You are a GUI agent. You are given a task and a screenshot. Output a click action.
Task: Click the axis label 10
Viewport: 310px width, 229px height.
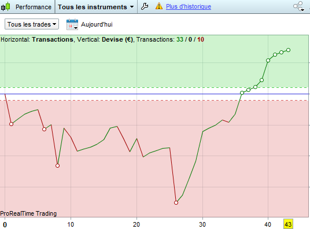pos(71,224)
